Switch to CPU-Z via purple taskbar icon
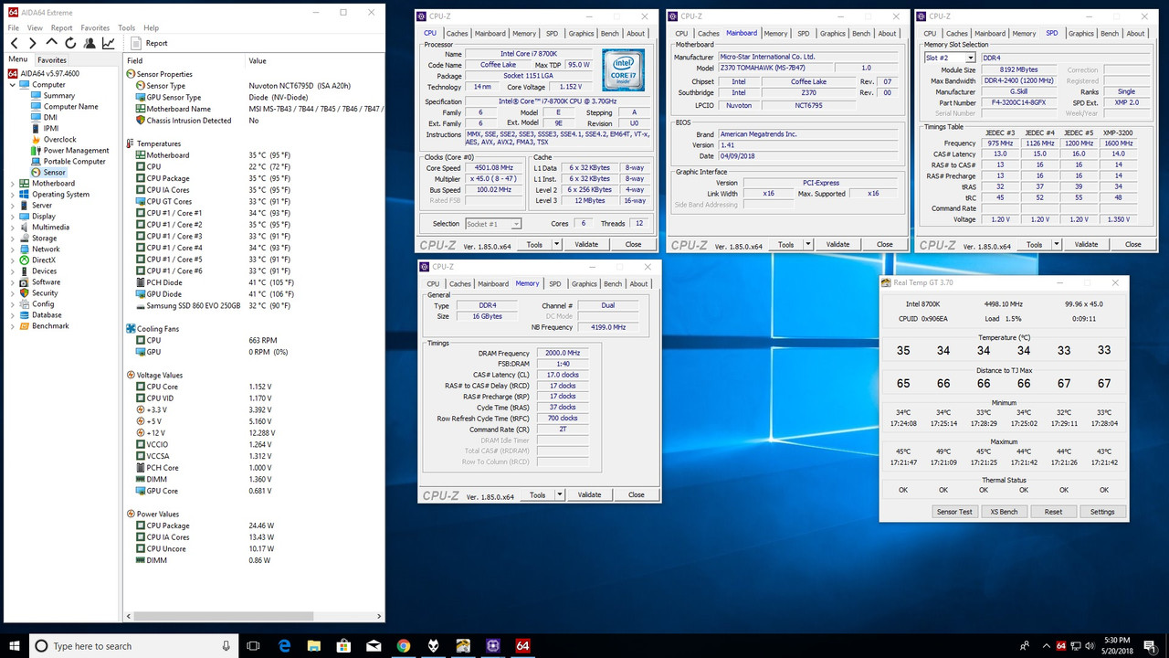The width and height of the screenshot is (1169, 658). pos(493,646)
